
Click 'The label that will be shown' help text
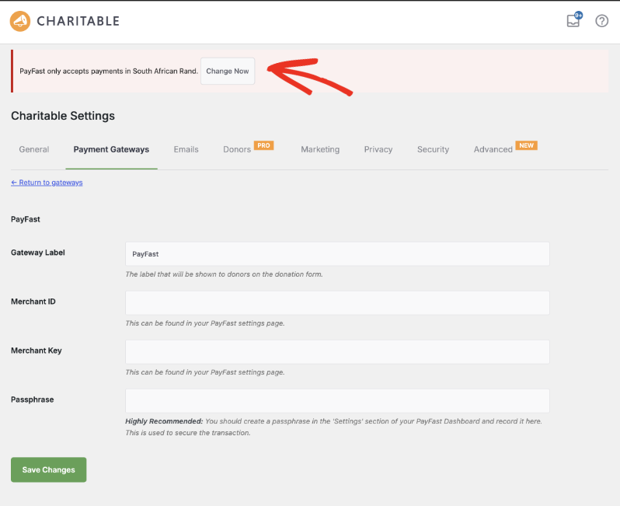coord(225,274)
